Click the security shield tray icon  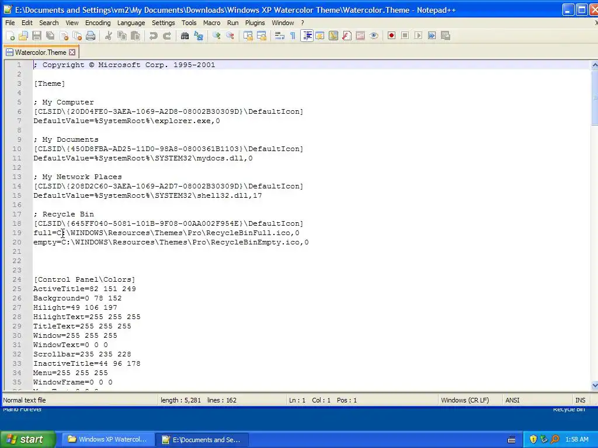tap(533, 439)
